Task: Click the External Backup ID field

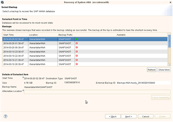Action: point(144,83)
